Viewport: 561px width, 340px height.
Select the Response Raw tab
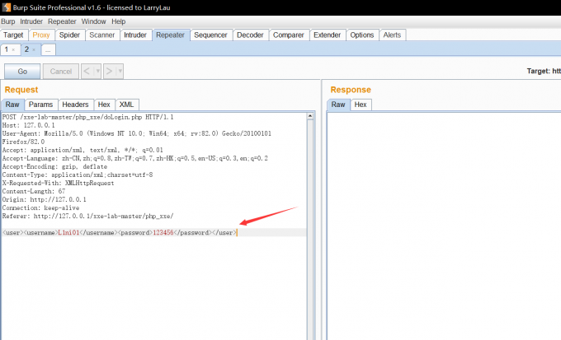coord(338,105)
